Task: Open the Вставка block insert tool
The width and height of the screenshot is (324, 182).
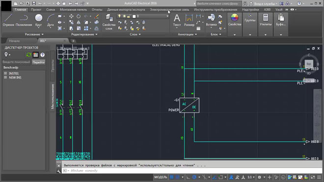Action: pyautogui.click(x=211, y=20)
